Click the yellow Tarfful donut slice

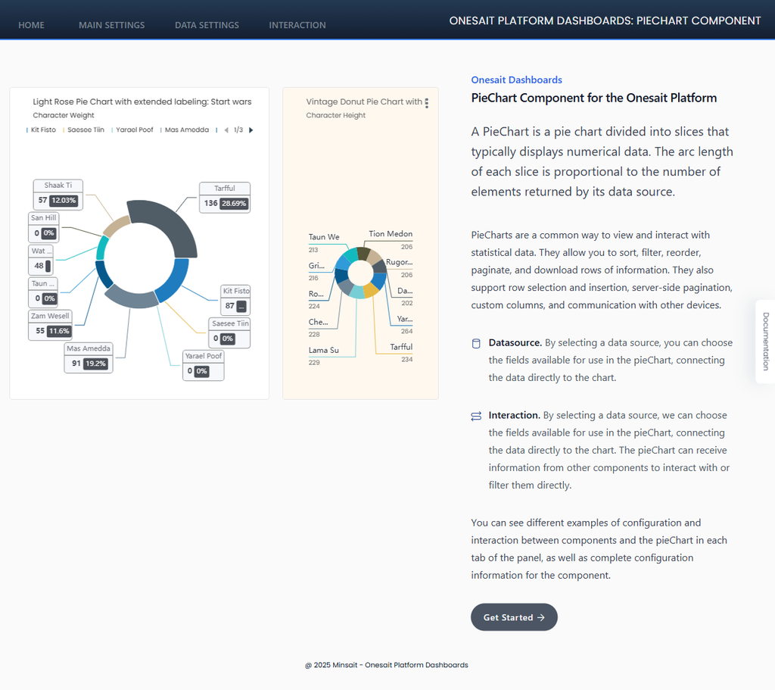click(371, 289)
